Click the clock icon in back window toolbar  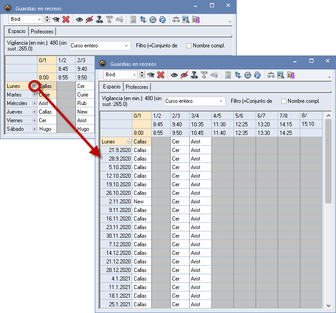153,20
